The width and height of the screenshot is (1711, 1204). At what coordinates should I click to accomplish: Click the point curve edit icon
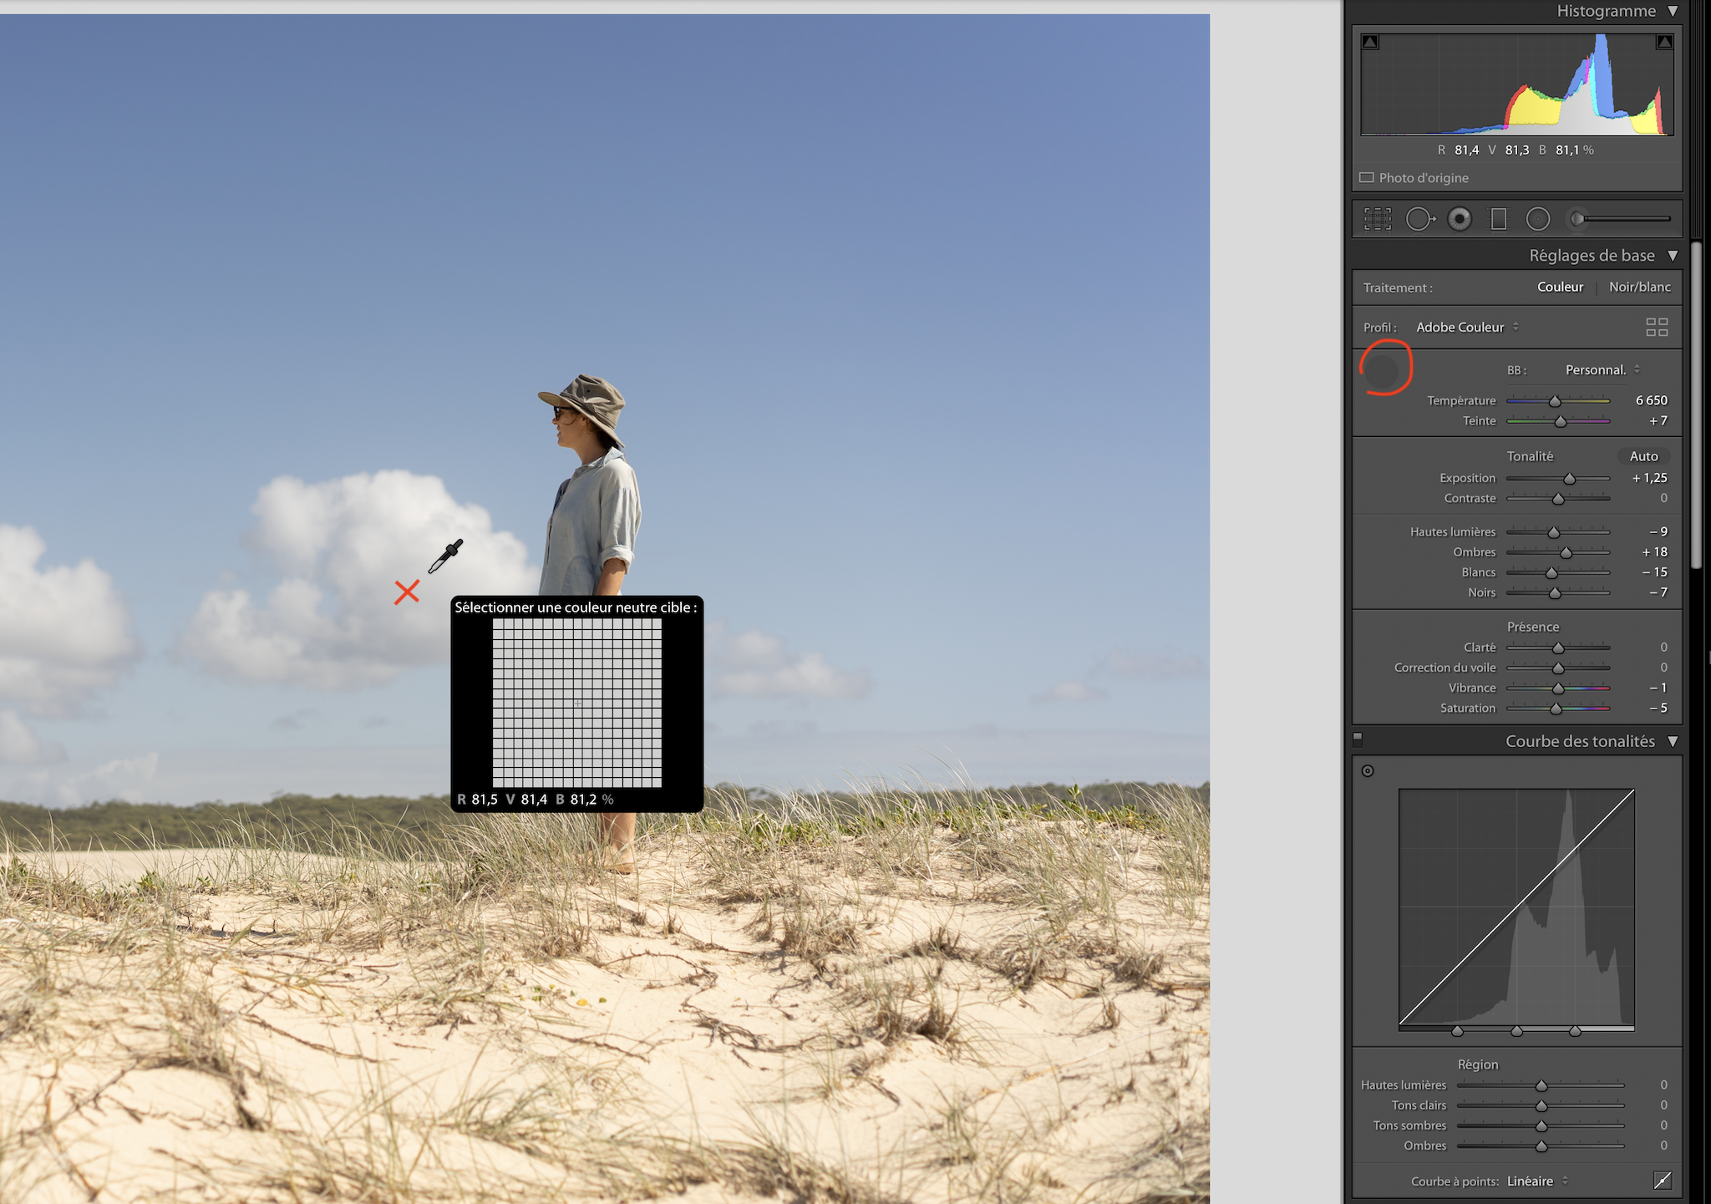pyautogui.click(x=1663, y=1180)
